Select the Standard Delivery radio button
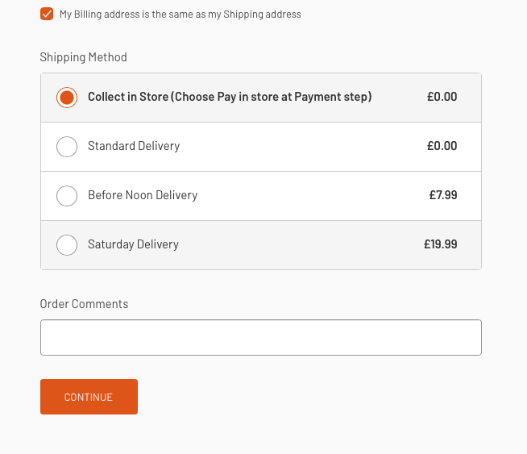Viewport: 527px width, 454px height. pos(67,147)
